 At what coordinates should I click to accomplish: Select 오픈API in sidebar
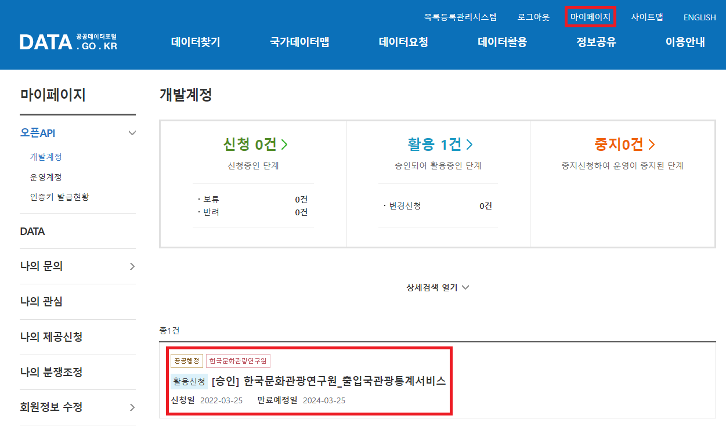tap(38, 133)
